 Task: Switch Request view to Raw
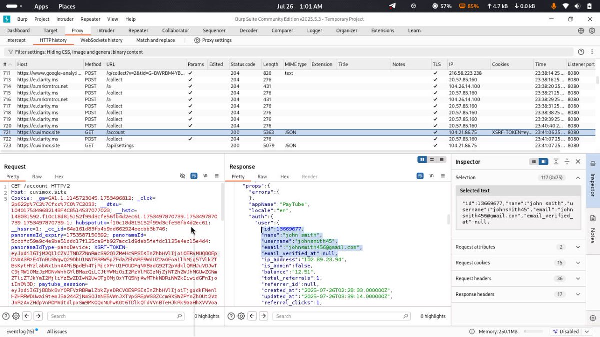click(x=37, y=177)
